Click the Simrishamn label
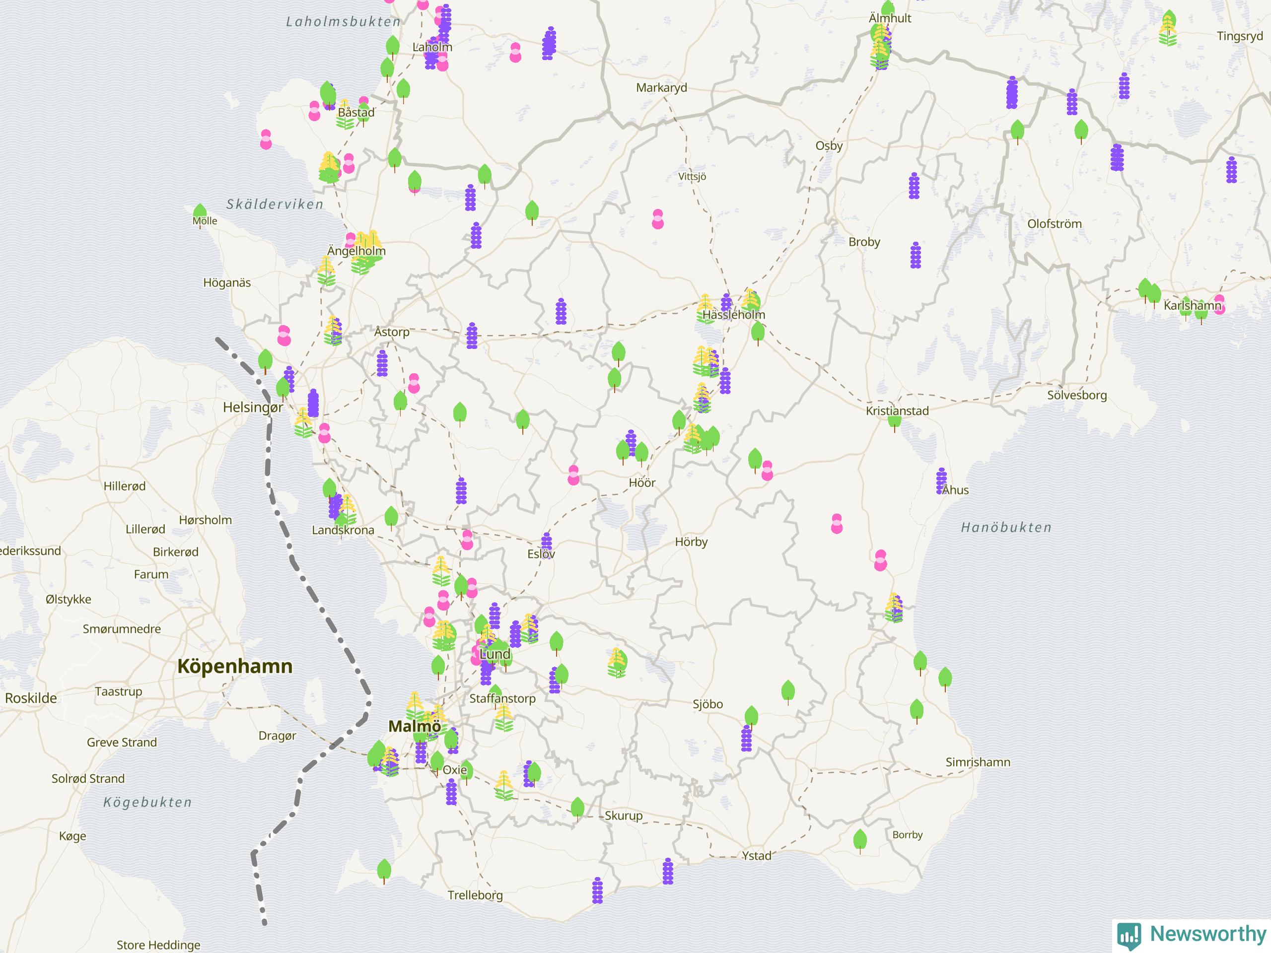This screenshot has height=953, width=1271. pyautogui.click(x=978, y=762)
